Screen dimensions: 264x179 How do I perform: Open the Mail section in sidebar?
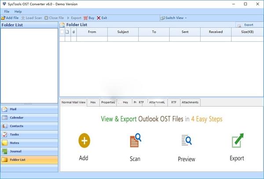click(x=29, y=109)
